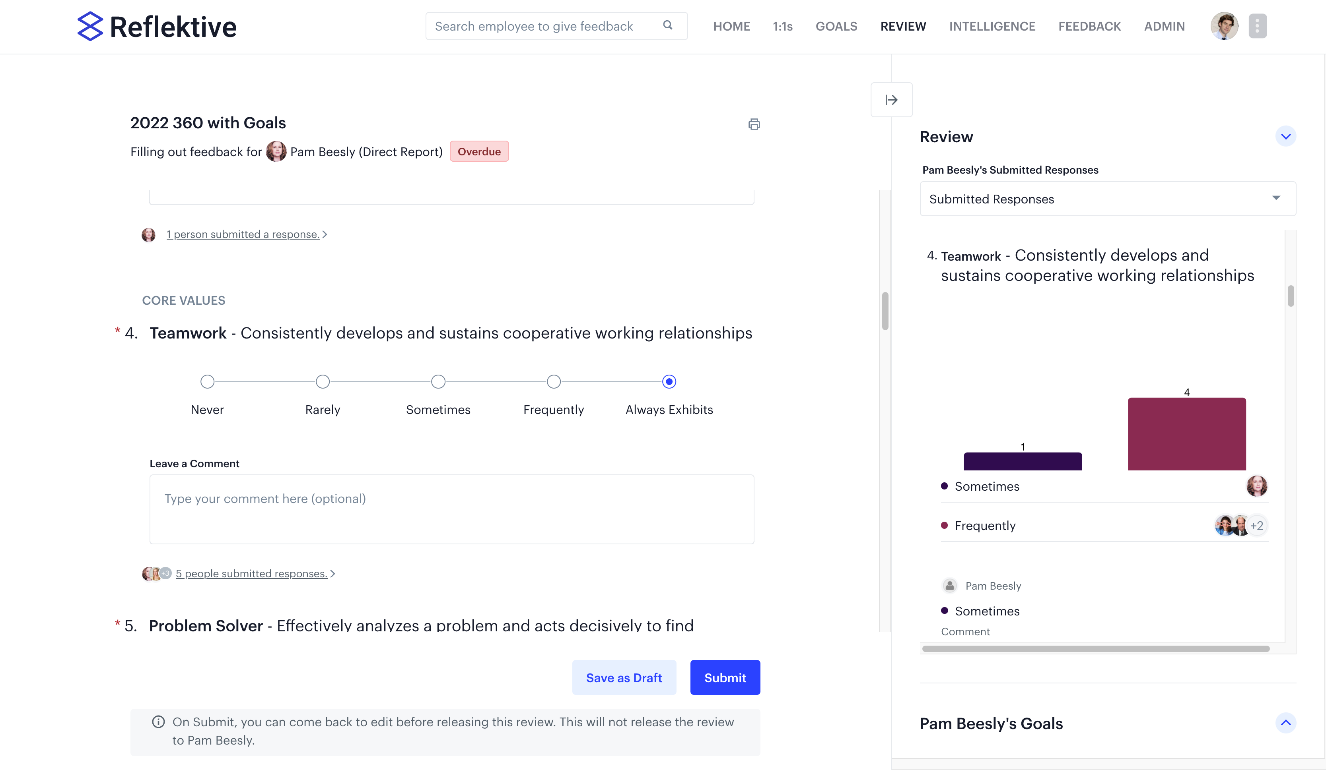Open the GOALS navigation tab
1326x770 pixels.
836,26
